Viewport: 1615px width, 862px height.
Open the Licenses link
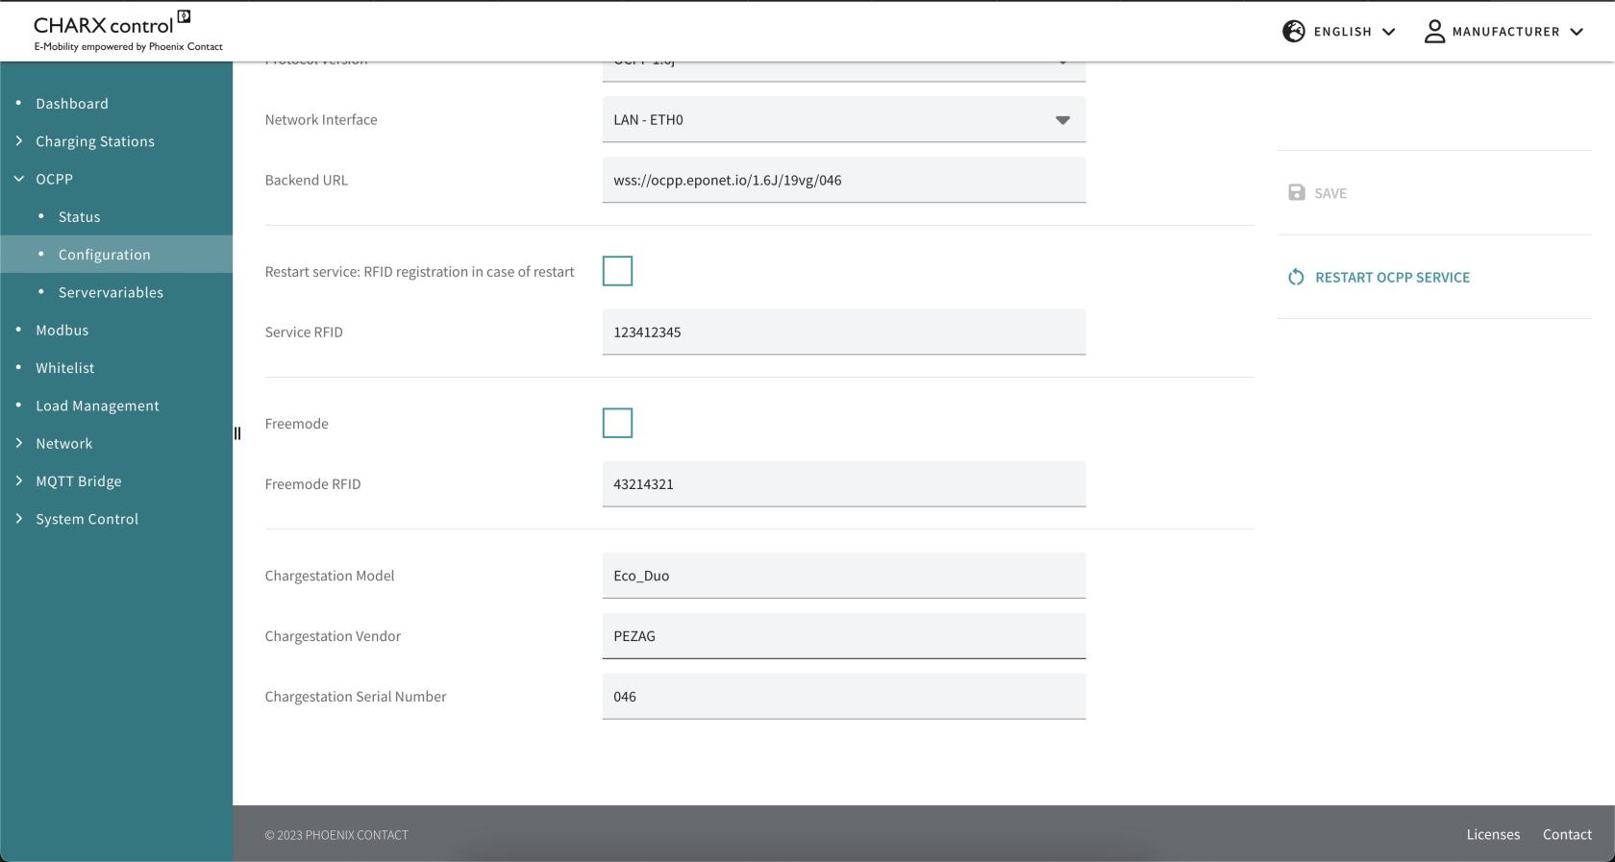1493,834
